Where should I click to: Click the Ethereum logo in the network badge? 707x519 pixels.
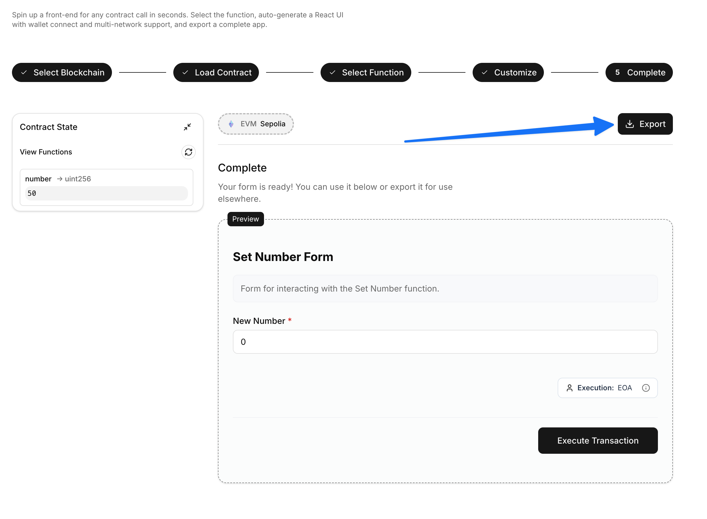(232, 124)
